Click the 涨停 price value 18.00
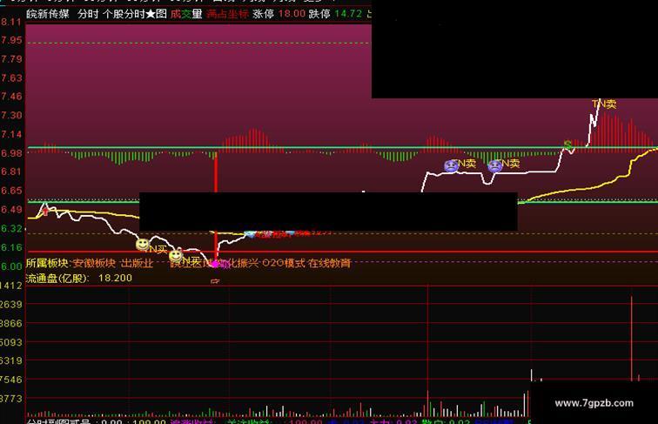Viewport: 658px width, 424px height. tap(292, 13)
